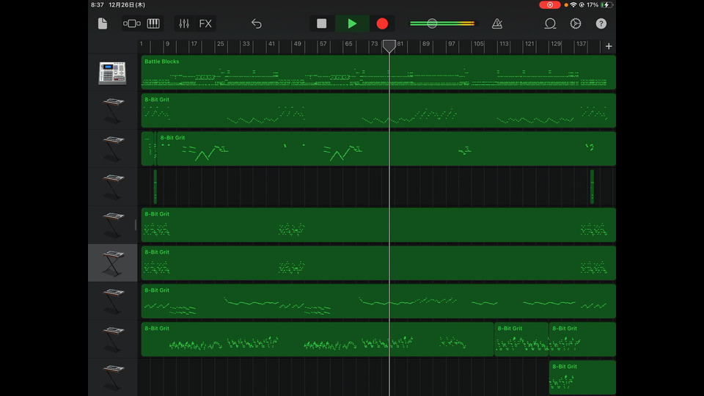Open My Songs browser document icon
The height and width of the screenshot is (396, 704).
(103, 23)
